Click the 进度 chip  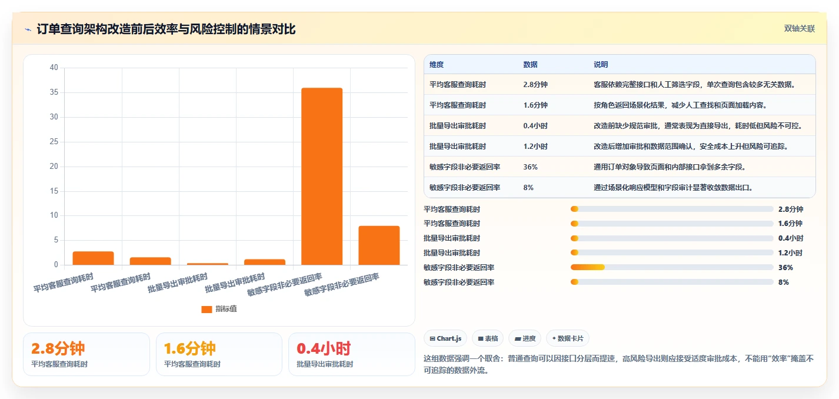point(525,338)
